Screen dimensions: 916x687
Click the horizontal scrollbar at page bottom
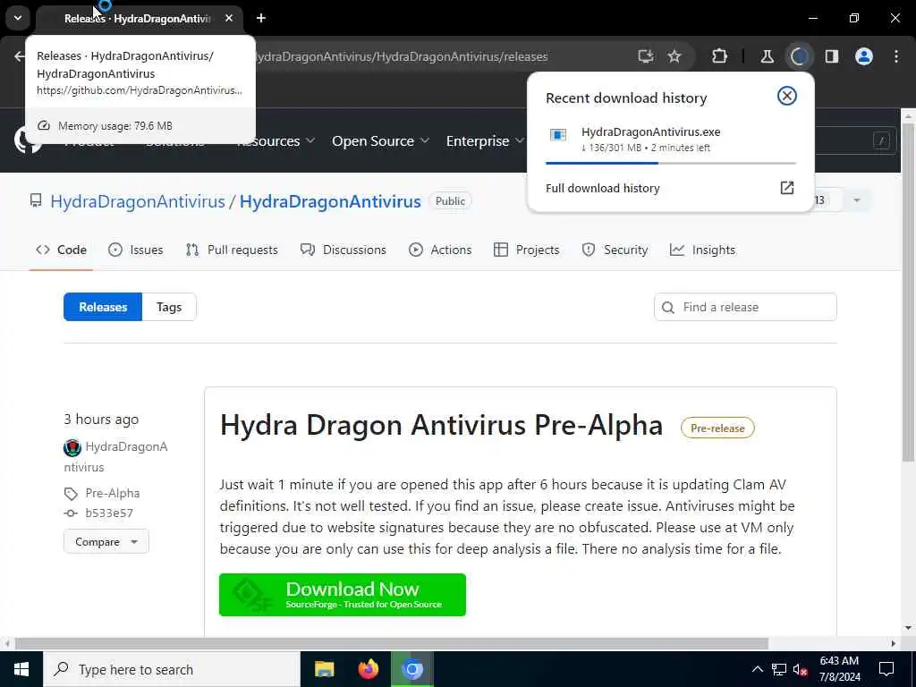click(x=392, y=644)
